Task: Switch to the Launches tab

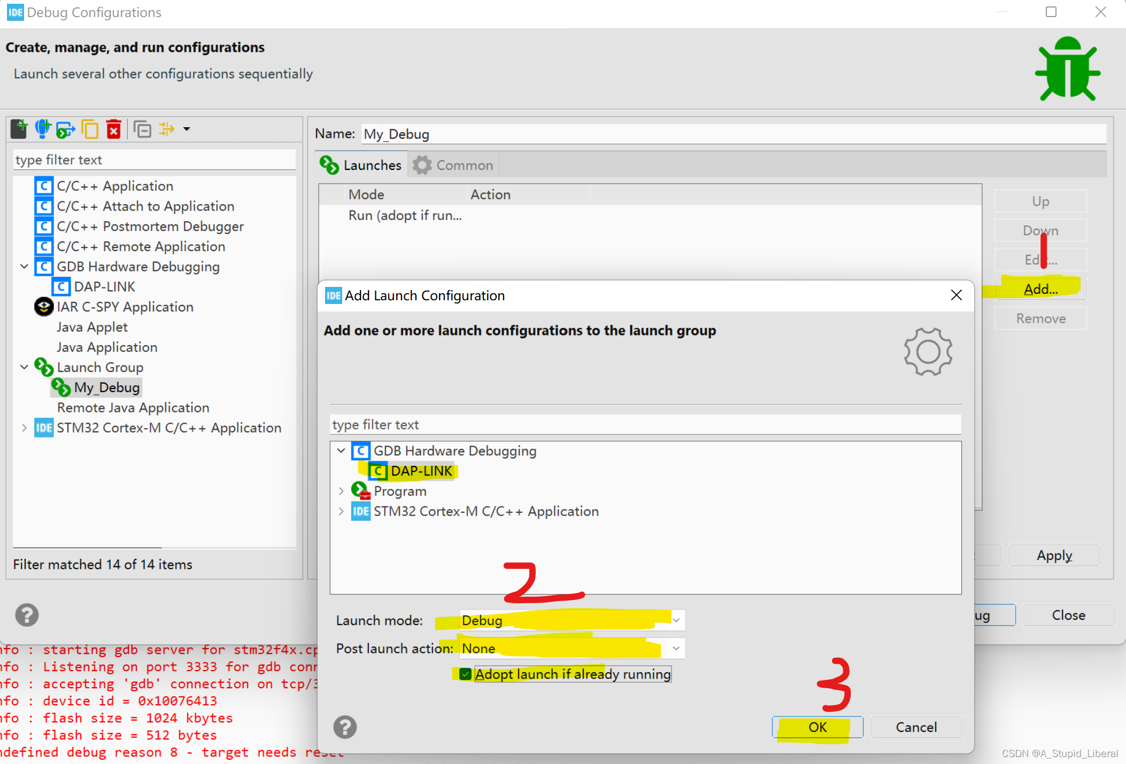Action: [x=361, y=165]
